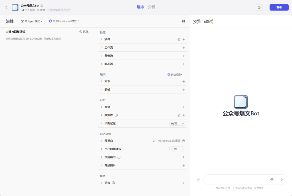Expand the 变量 section

click(101, 107)
